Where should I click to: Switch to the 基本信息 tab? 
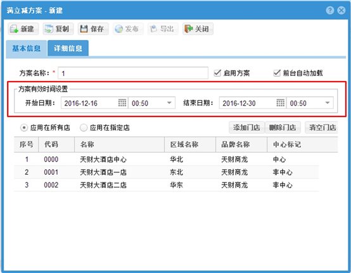pos(27,49)
